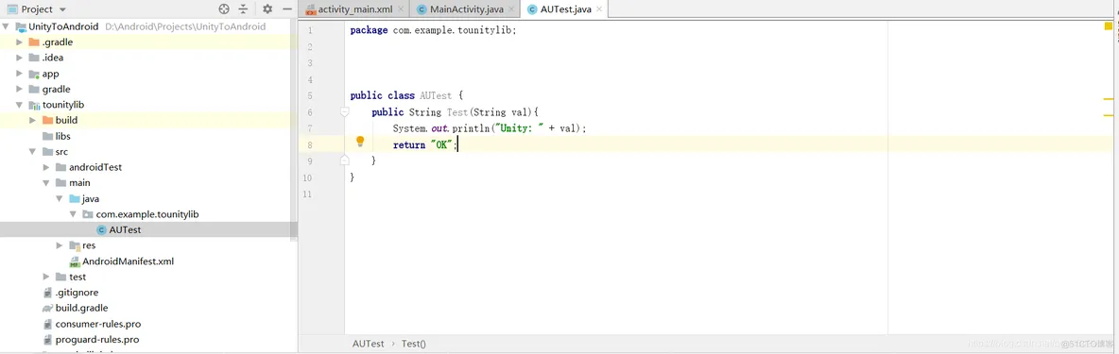Screen dimensions: 1119x354
Task: Click the AUTest breadcrumb at bottom
Action: tap(369, 344)
